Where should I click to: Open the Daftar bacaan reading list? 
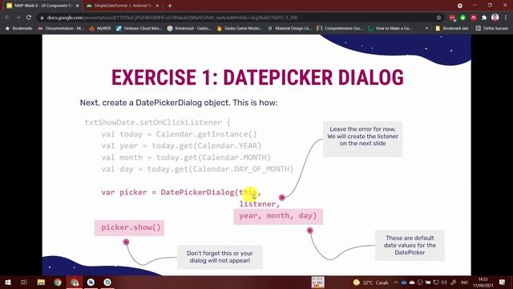[x=491, y=29]
